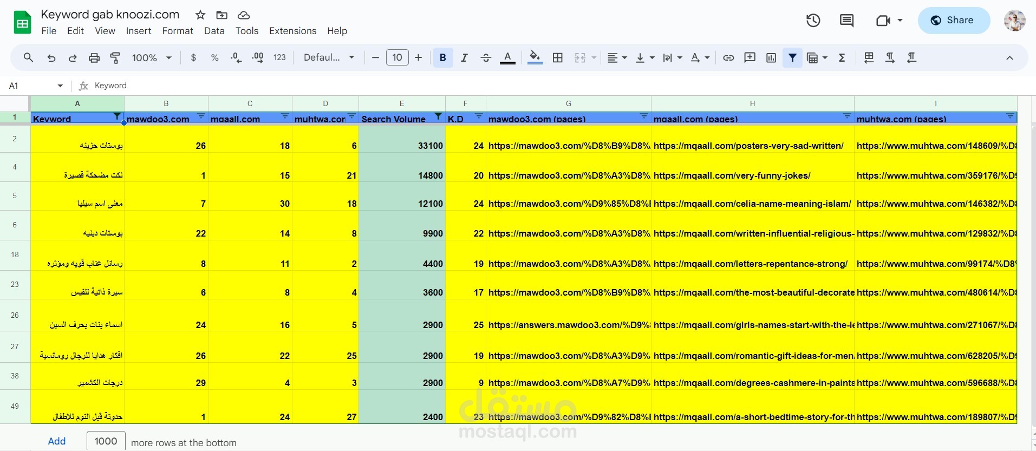Start a Meet call camera icon
The image size is (1036, 451).
[x=883, y=21]
